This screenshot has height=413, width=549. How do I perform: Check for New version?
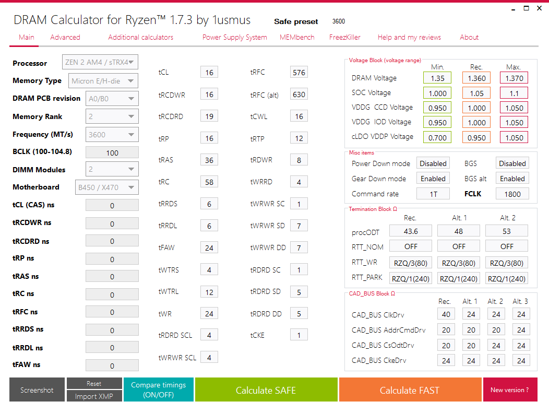click(x=510, y=390)
